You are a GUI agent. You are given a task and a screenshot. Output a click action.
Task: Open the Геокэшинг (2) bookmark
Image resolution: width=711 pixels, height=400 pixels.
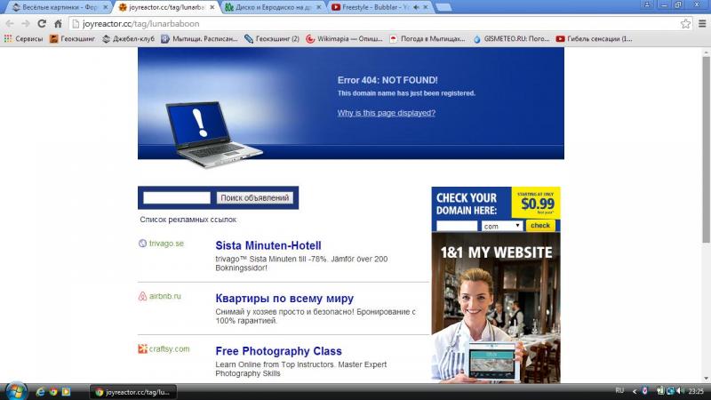272,39
